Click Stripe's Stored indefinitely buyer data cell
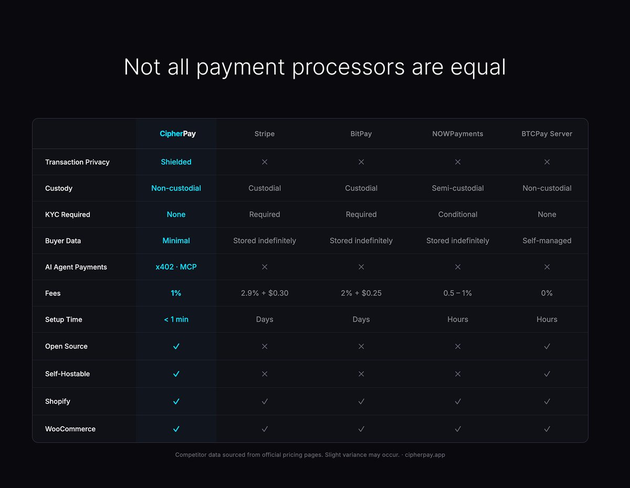630x488 pixels. click(x=265, y=241)
